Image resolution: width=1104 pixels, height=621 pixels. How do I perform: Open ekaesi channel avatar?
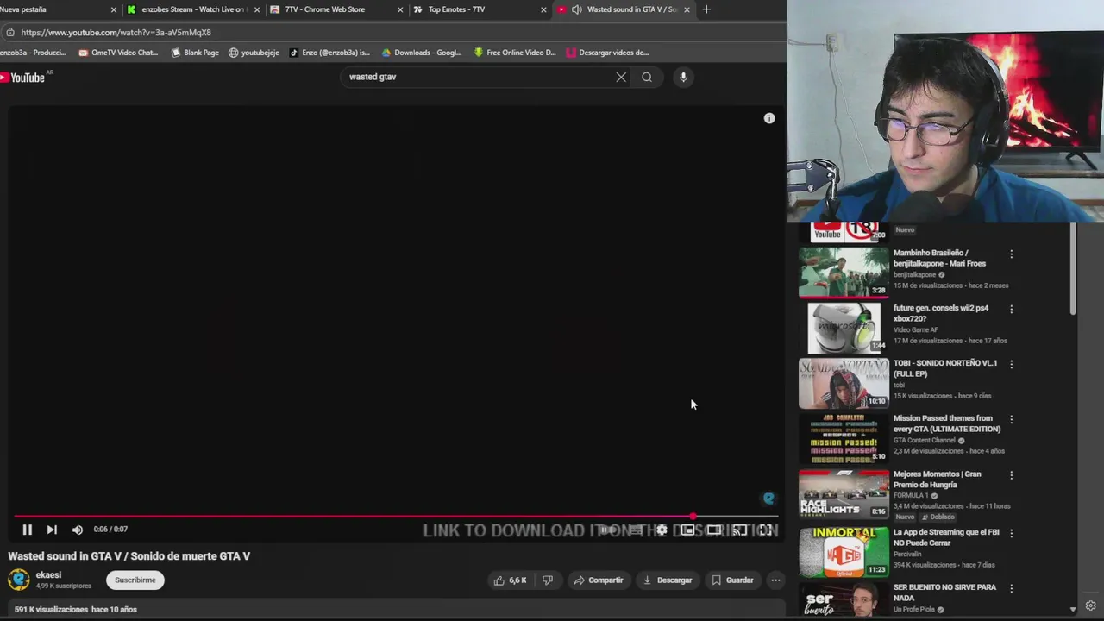click(18, 580)
